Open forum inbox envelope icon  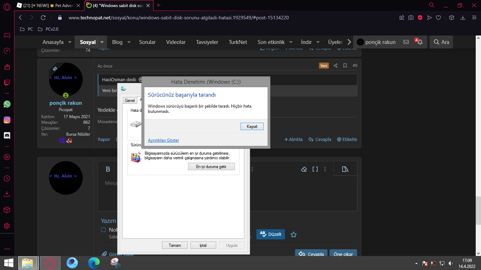point(406,42)
